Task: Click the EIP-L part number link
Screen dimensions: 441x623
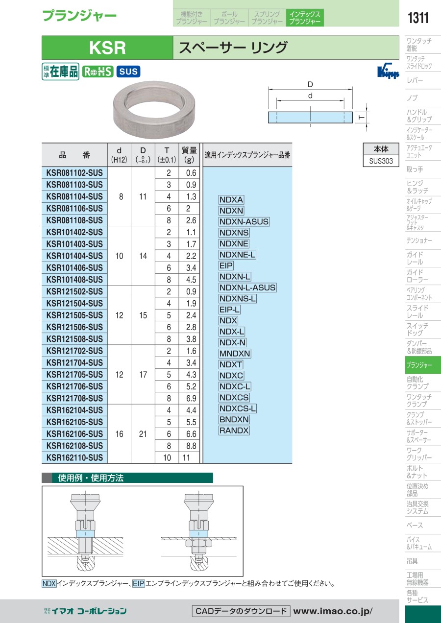Action: point(229,310)
